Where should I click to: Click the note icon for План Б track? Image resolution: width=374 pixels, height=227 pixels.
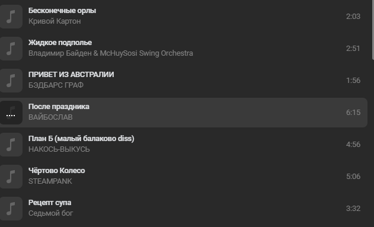[11, 144]
